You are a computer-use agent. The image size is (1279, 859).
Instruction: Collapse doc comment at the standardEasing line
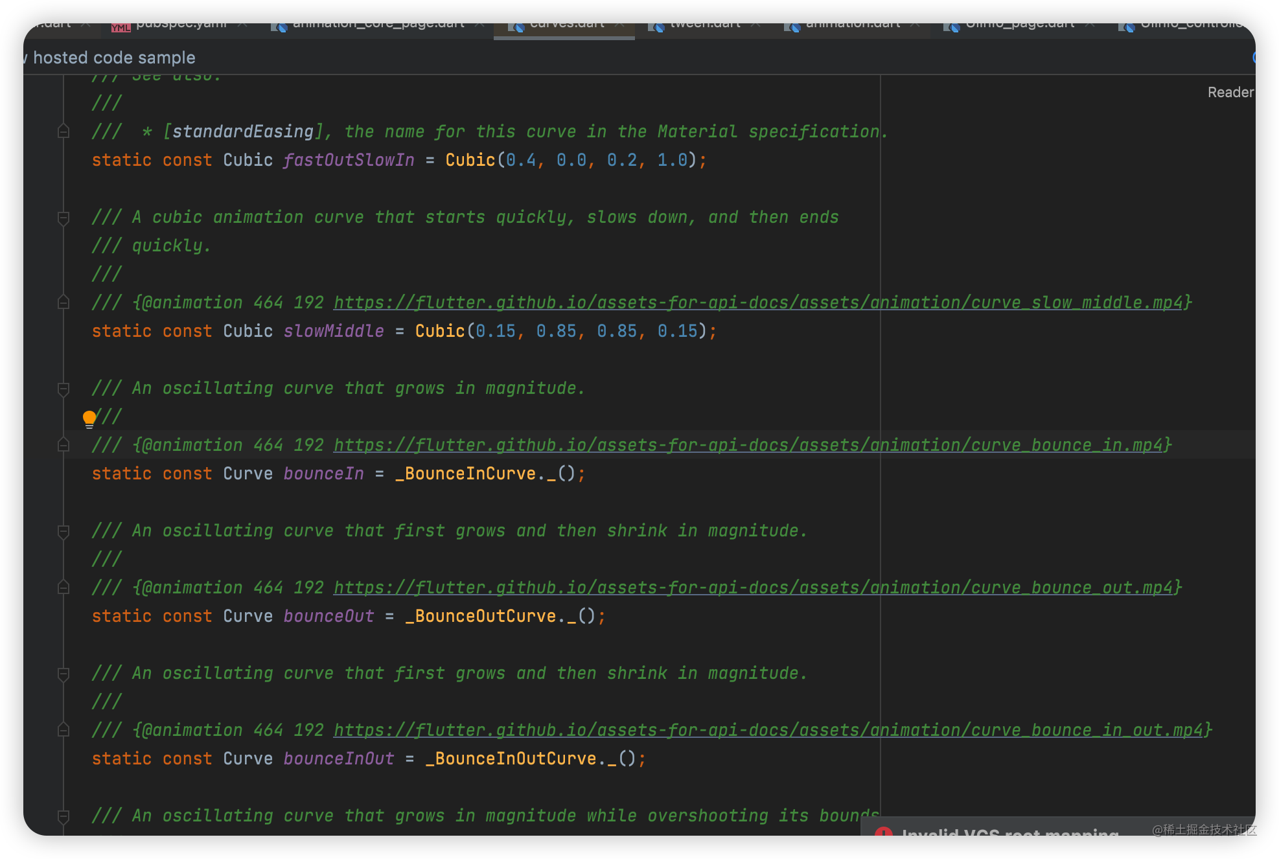(63, 132)
